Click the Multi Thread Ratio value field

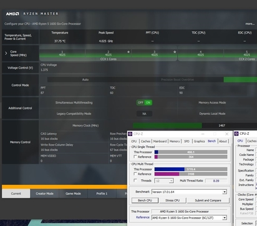pyautogui.click(x=216, y=181)
